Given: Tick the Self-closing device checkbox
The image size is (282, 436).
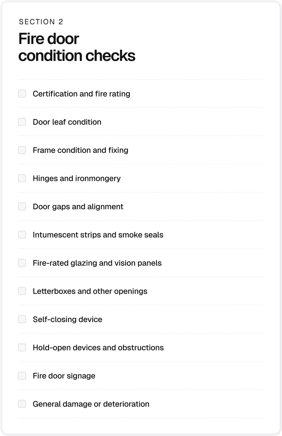Looking at the screenshot, I should (22, 319).
